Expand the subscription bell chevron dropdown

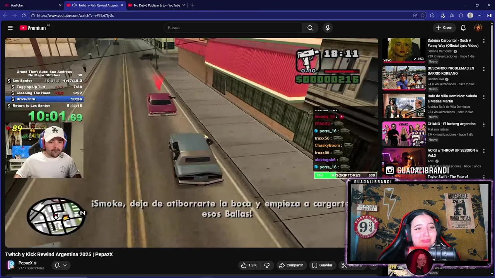[65, 265]
